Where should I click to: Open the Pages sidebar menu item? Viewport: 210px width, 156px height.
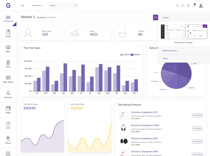tap(8, 110)
